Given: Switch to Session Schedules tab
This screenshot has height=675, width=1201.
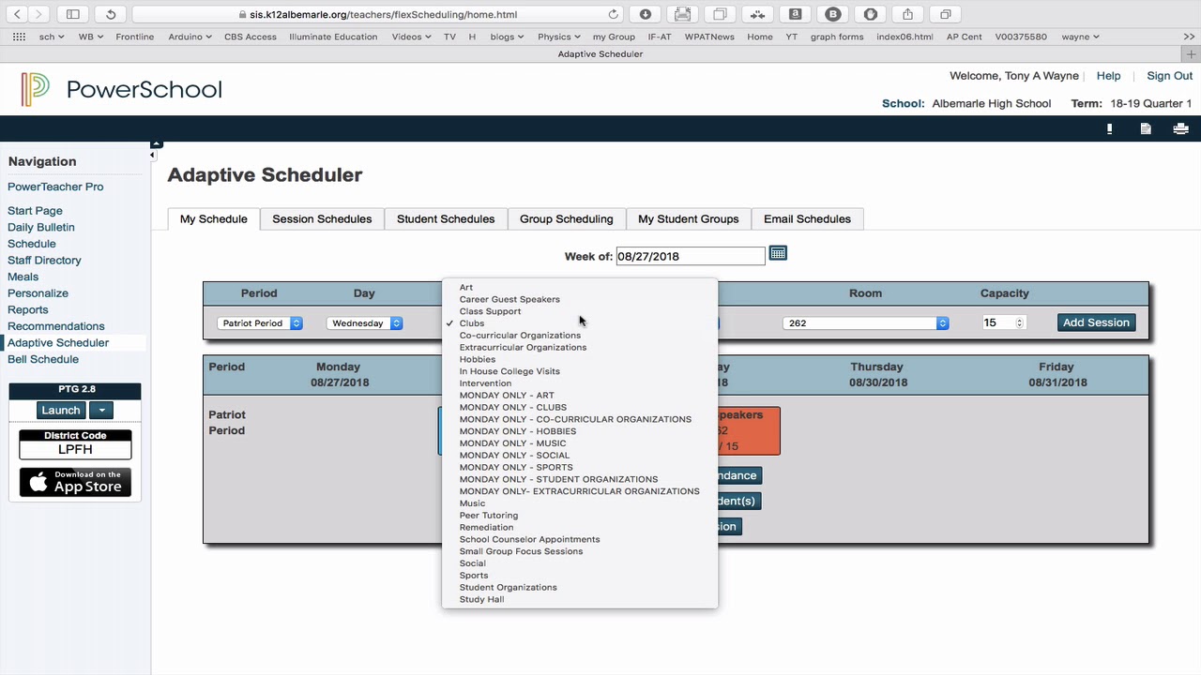Looking at the screenshot, I should click(x=322, y=218).
